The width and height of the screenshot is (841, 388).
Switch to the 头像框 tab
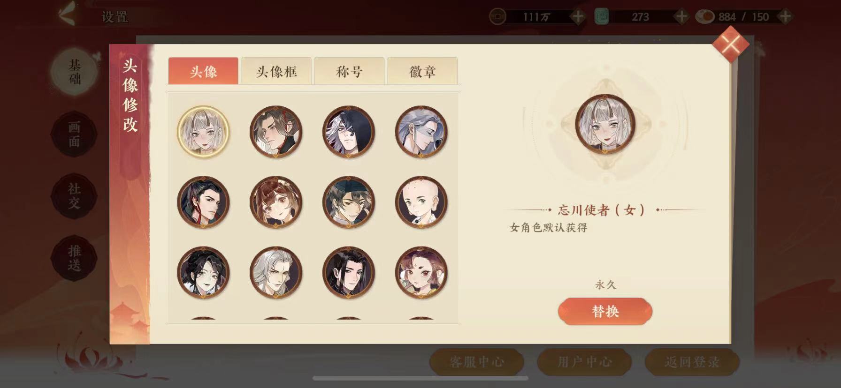click(276, 71)
